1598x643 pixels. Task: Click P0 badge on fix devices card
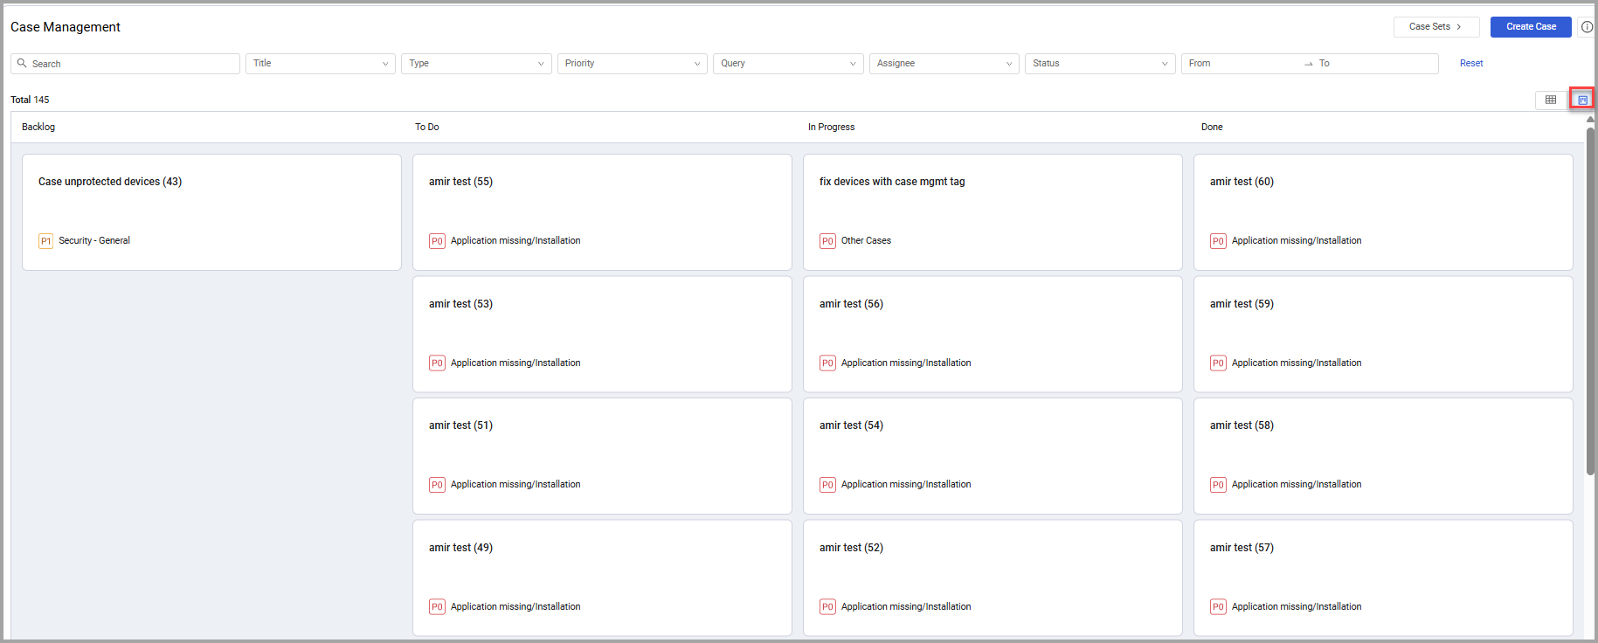click(x=827, y=241)
